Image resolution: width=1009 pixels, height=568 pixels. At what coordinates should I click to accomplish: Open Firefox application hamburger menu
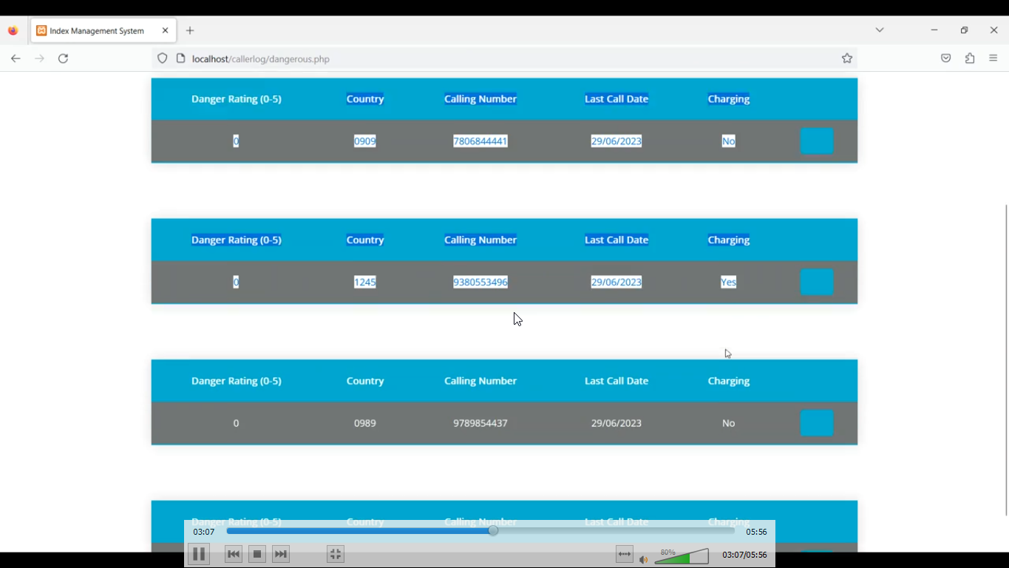[993, 58]
